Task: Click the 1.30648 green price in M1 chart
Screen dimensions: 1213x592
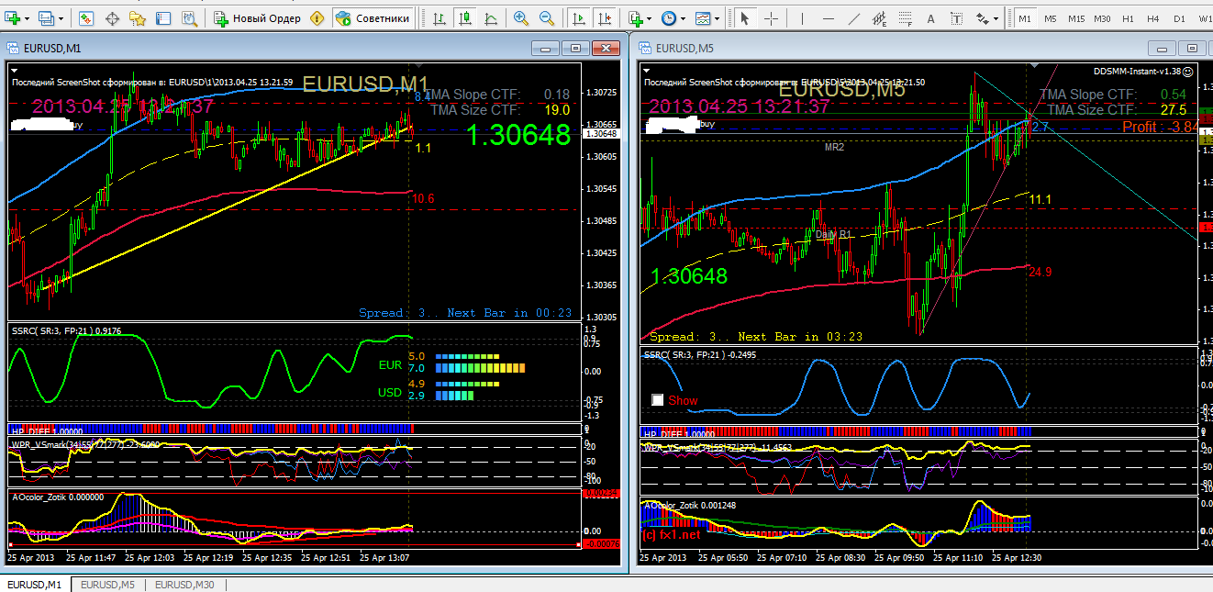Action: point(518,136)
